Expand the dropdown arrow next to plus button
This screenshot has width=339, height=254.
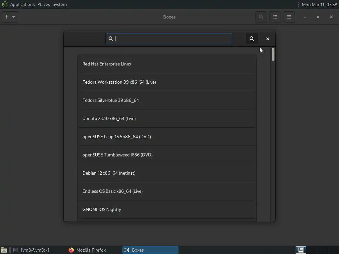tap(14, 17)
